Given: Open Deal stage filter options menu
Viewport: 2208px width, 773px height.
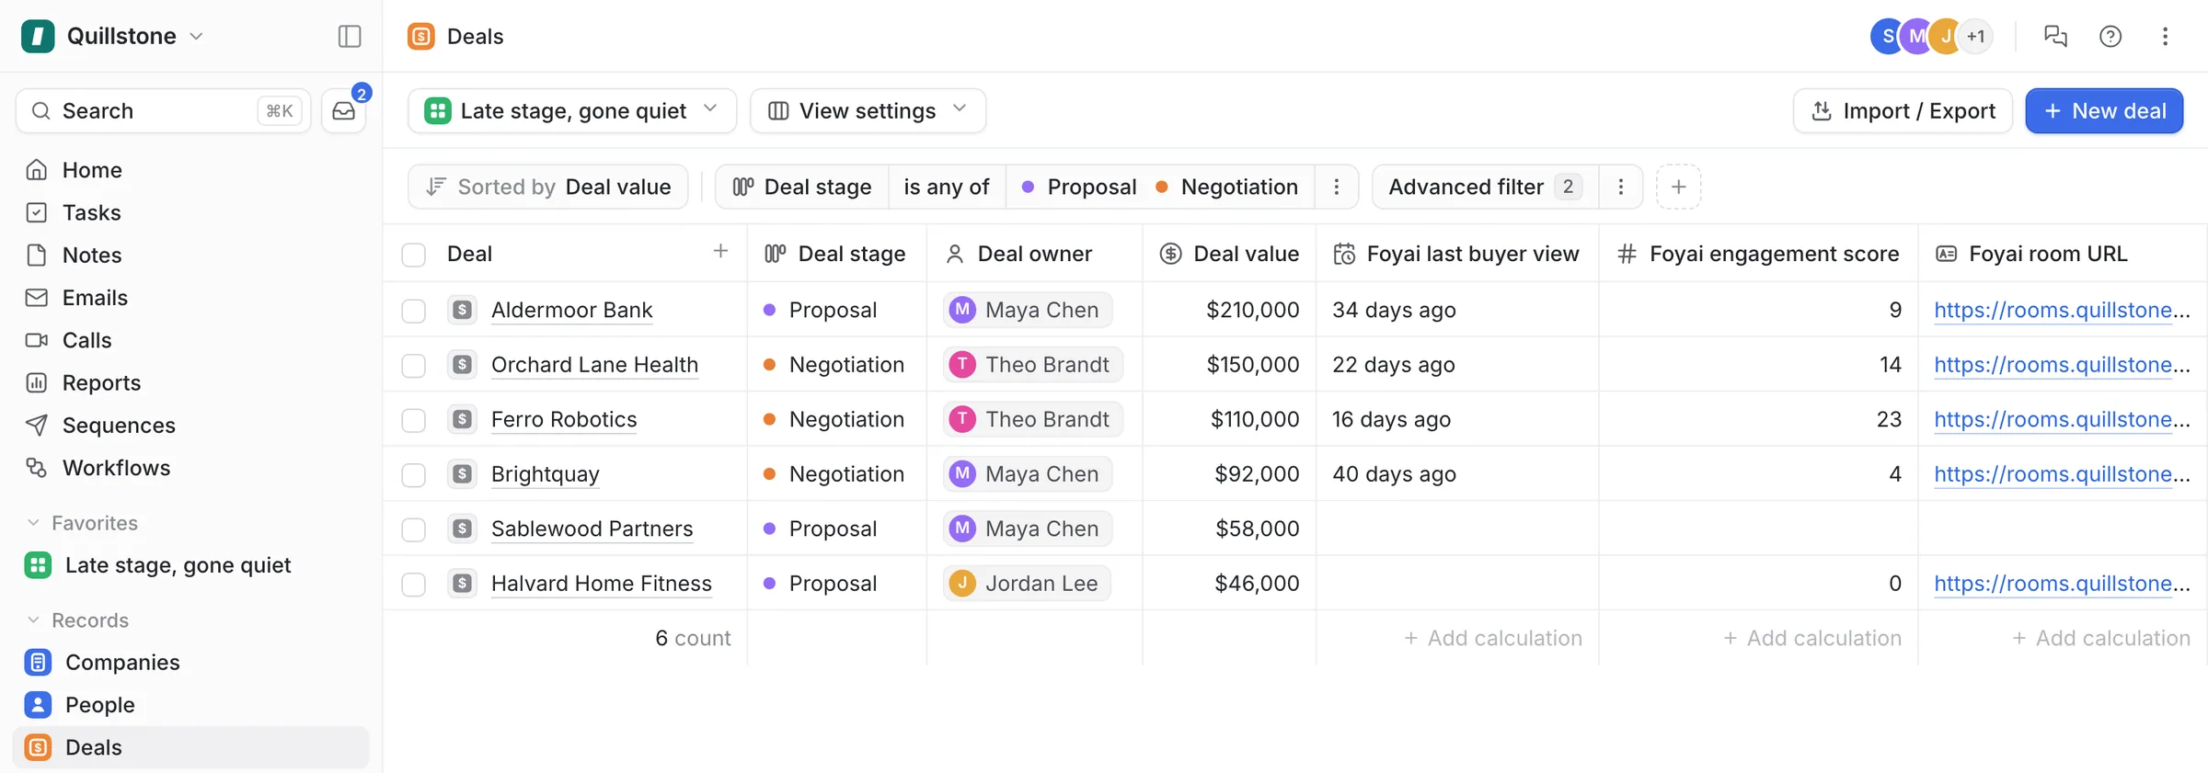Looking at the screenshot, I should point(1337,187).
